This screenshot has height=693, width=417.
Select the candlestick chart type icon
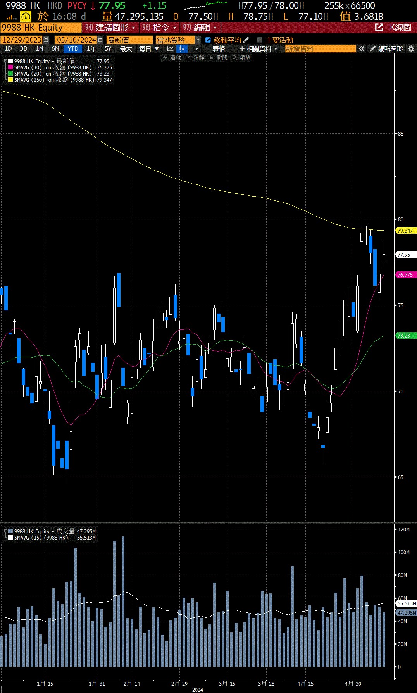[x=181, y=49]
